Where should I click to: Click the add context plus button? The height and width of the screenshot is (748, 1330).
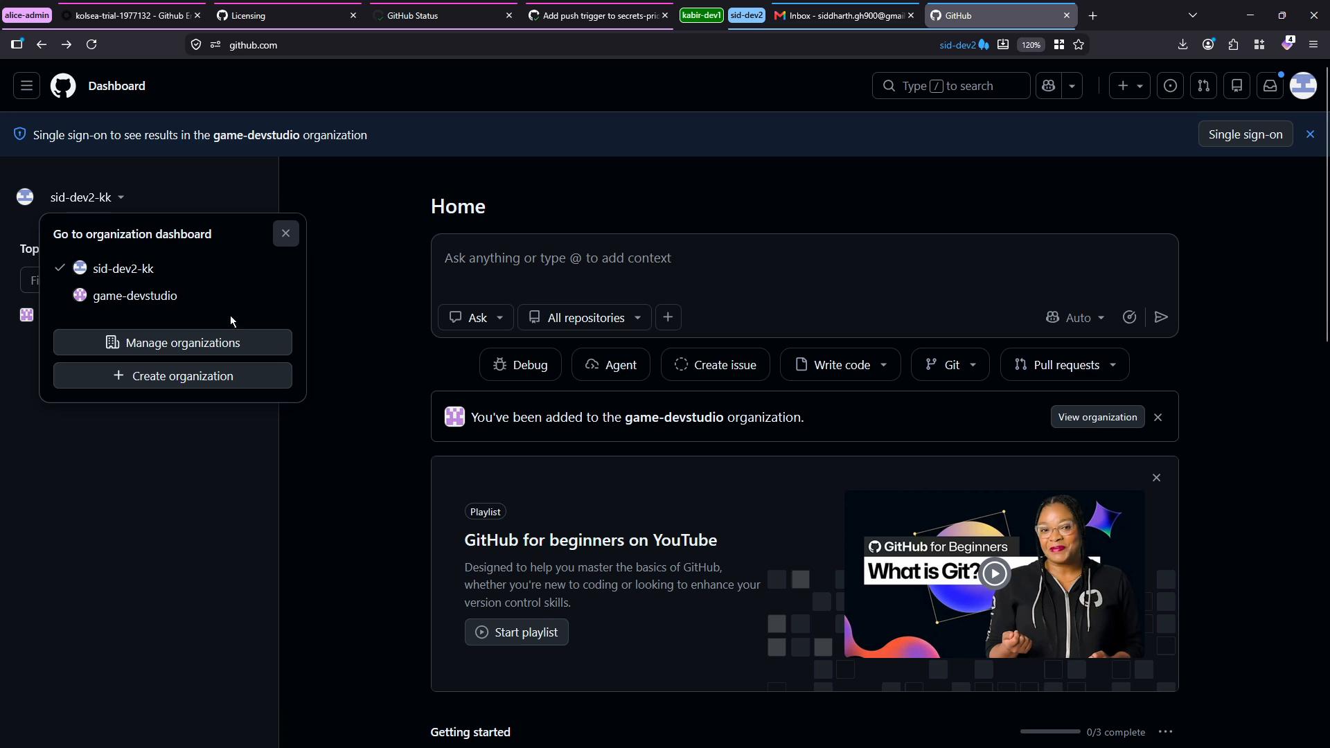[x=668, y=317]
